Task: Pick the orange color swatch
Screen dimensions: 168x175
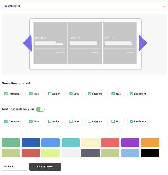Action: [x=150, y=143]
